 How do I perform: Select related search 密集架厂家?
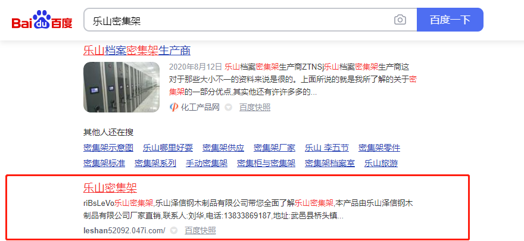[275, 148]
